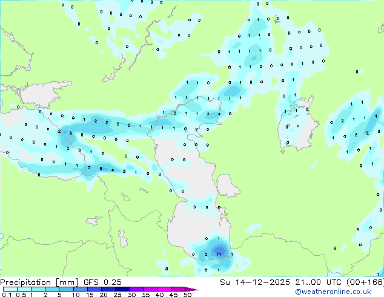The image size is (384, 297).
Task: Click the '25' legend scale label
Action: click(x=118, y=295)
